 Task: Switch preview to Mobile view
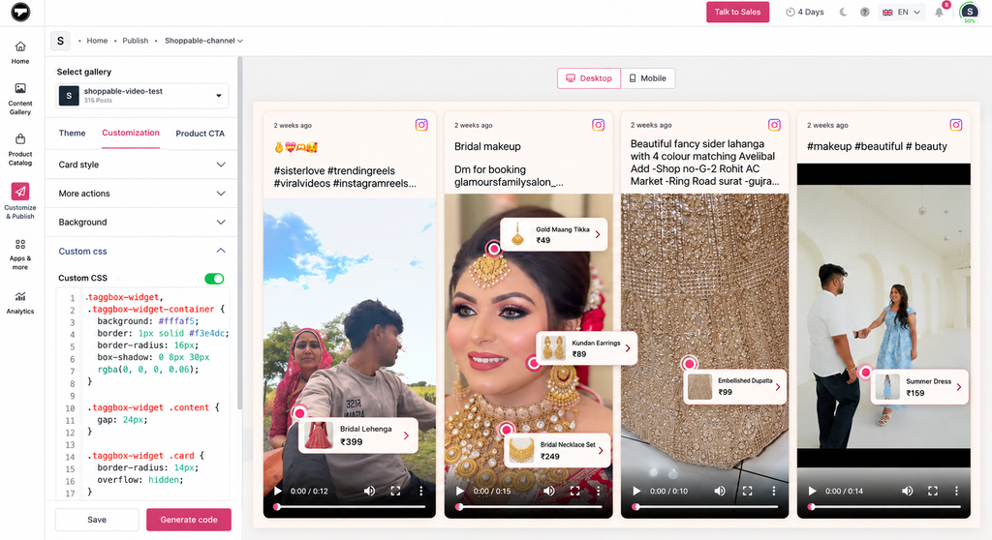tap(648, 78)
